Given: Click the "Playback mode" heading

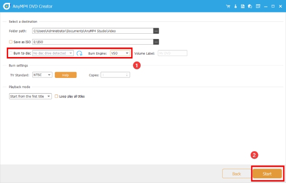Looking at the screenshot, I should pyautogui.click(x=20, y=87).
